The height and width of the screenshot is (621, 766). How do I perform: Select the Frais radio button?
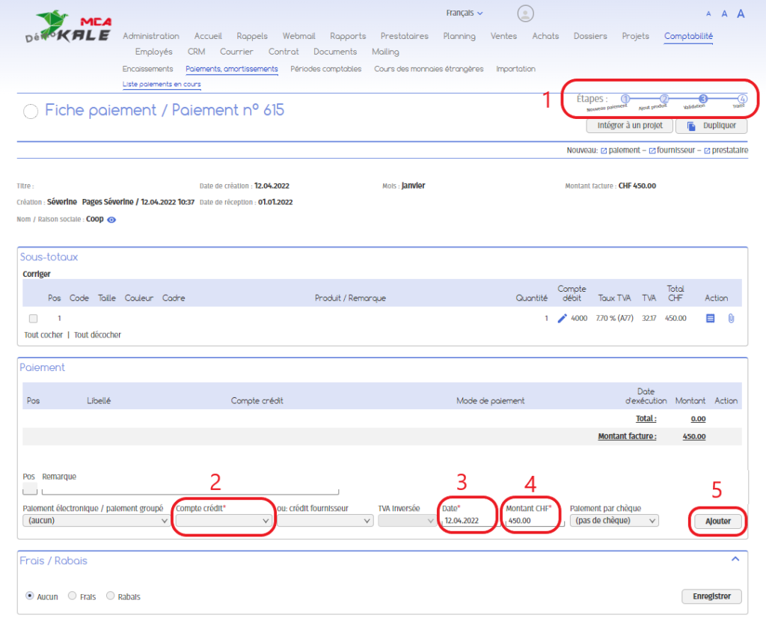click(73, 596)
